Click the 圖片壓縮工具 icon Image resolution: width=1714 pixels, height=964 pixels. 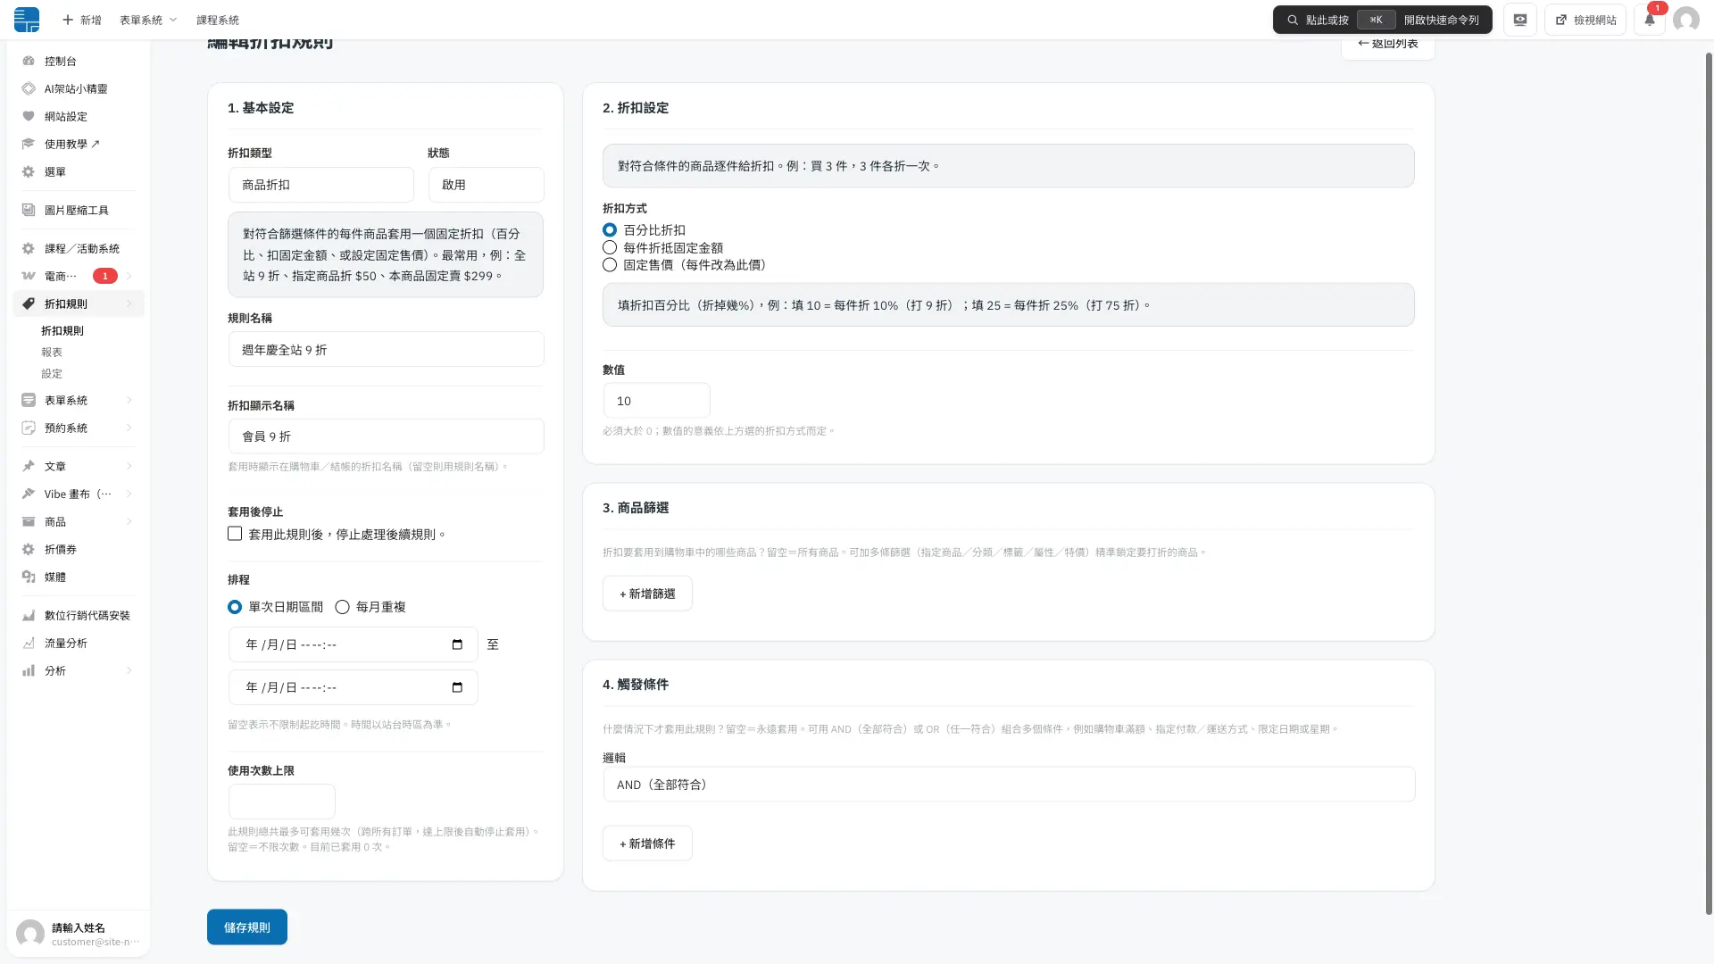pyautogui.click(x=29, y=210)
